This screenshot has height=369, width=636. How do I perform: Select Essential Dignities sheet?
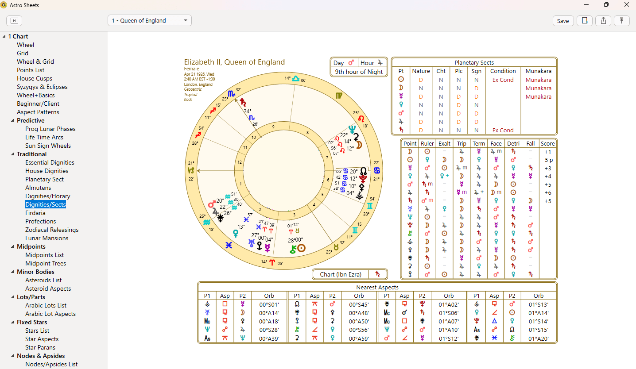50,162
